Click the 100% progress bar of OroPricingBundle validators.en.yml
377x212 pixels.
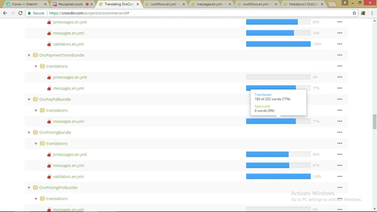tap(278, 177)
